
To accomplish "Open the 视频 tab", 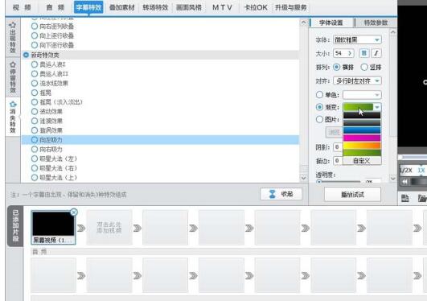I will pos(22,7).
